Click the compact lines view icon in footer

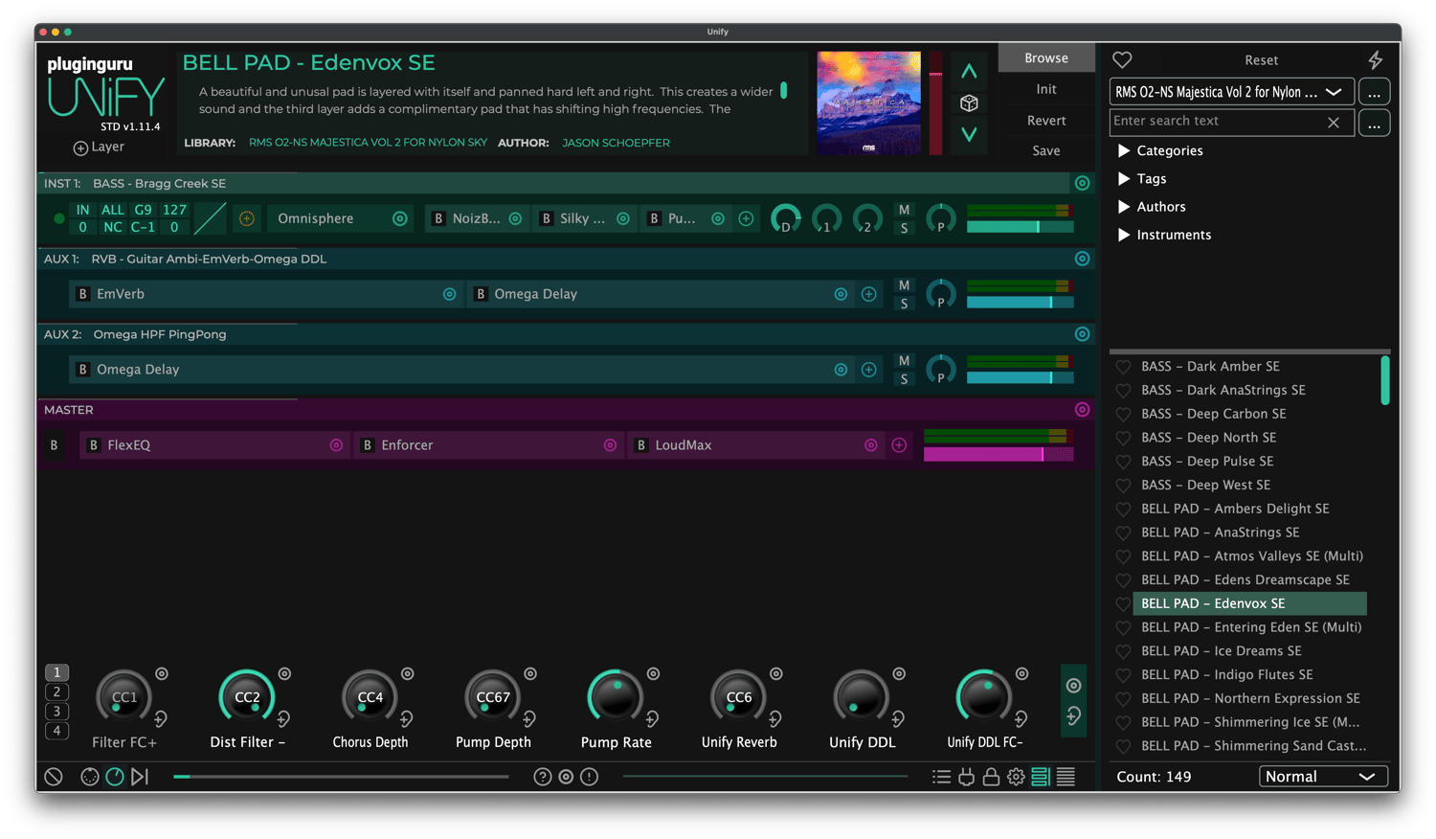tap(1066, 777)
